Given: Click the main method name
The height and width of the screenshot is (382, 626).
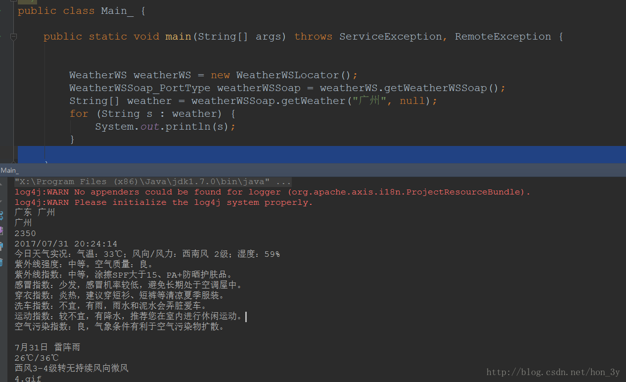Looking at the screenshot, I should point(178,37).
